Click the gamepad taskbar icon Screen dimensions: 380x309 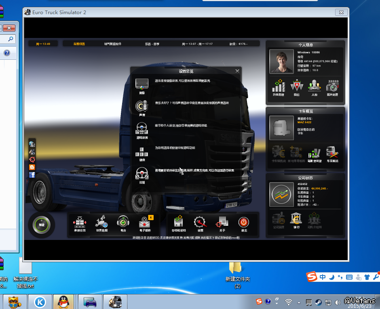(90, 302)
